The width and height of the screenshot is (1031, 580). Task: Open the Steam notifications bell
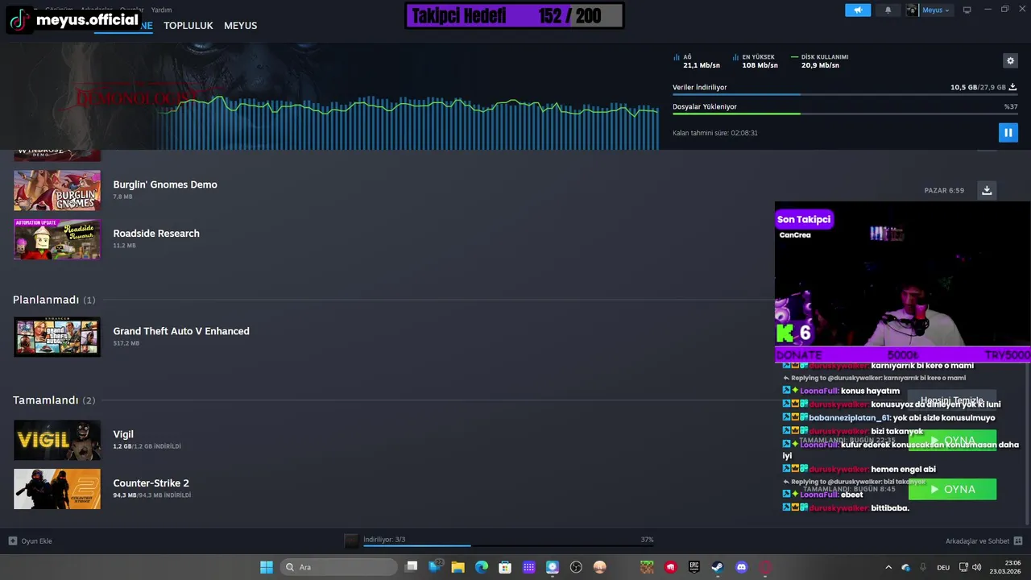click(x=888, y=10)
